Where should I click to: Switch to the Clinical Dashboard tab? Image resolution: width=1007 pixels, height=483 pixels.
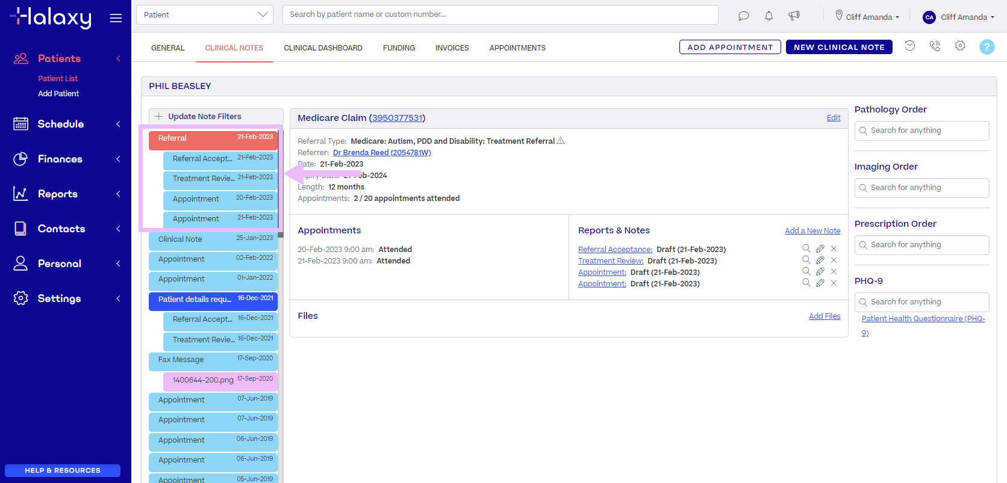tap(323, 48)
